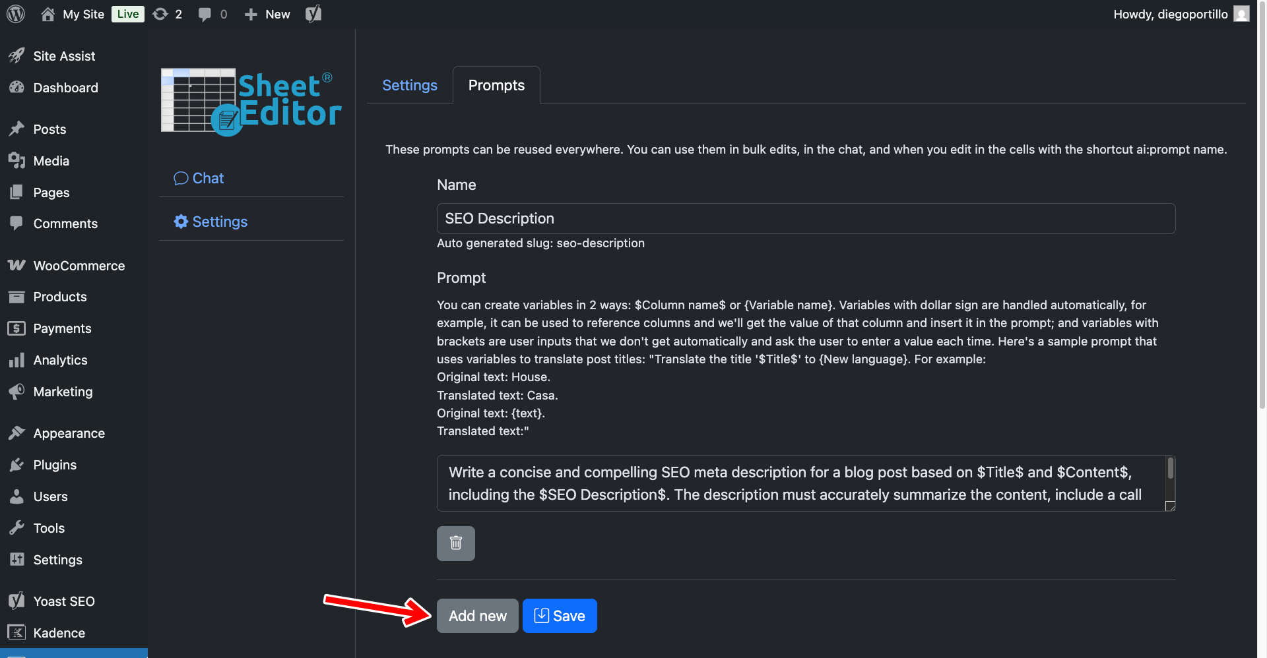Click the Payments sidebar icon
1267x658 pixels.
[x=17, y=328]
